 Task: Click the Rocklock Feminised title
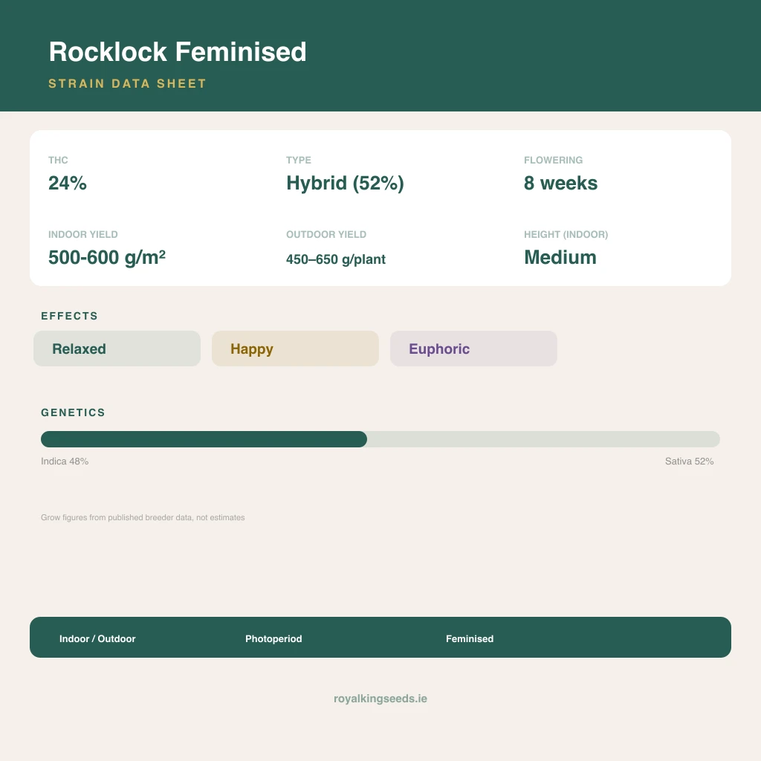[178, 51]
